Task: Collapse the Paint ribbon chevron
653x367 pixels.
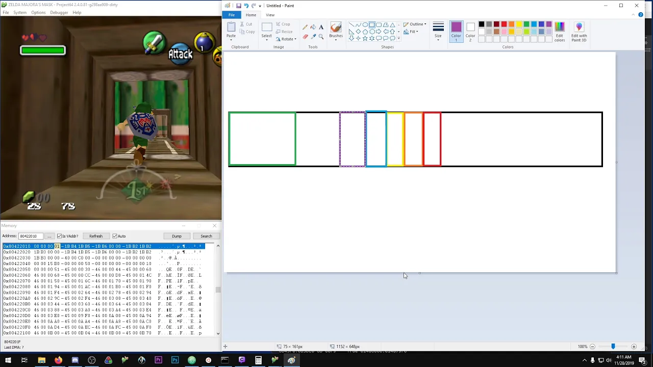Action: coord(634,15)
